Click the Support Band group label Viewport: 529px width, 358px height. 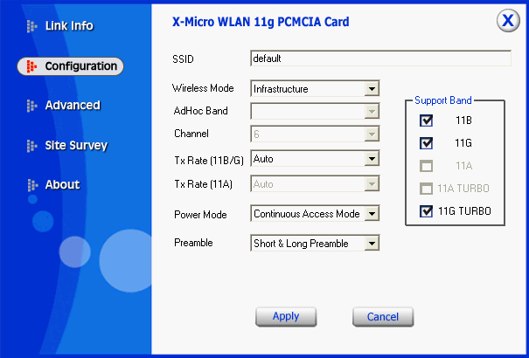443,100
